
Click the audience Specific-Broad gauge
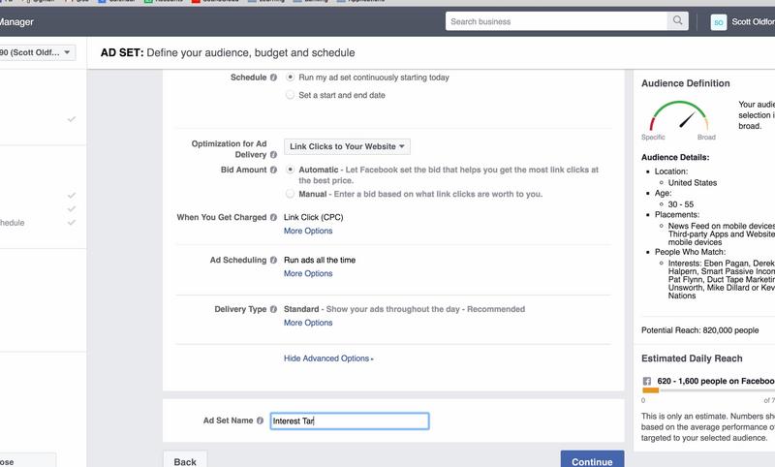[x=679, y=116]
